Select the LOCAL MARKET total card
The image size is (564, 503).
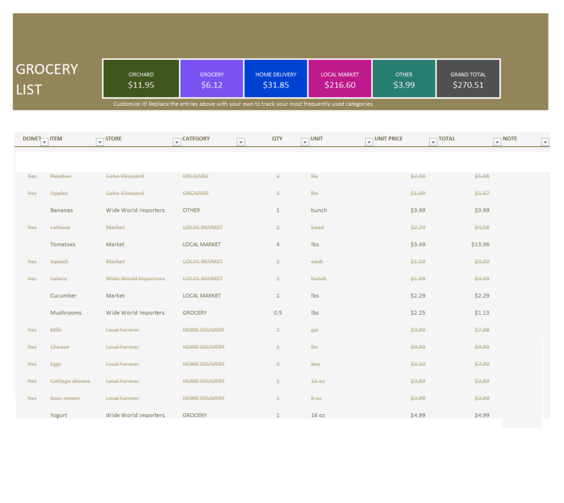(339, 78)
